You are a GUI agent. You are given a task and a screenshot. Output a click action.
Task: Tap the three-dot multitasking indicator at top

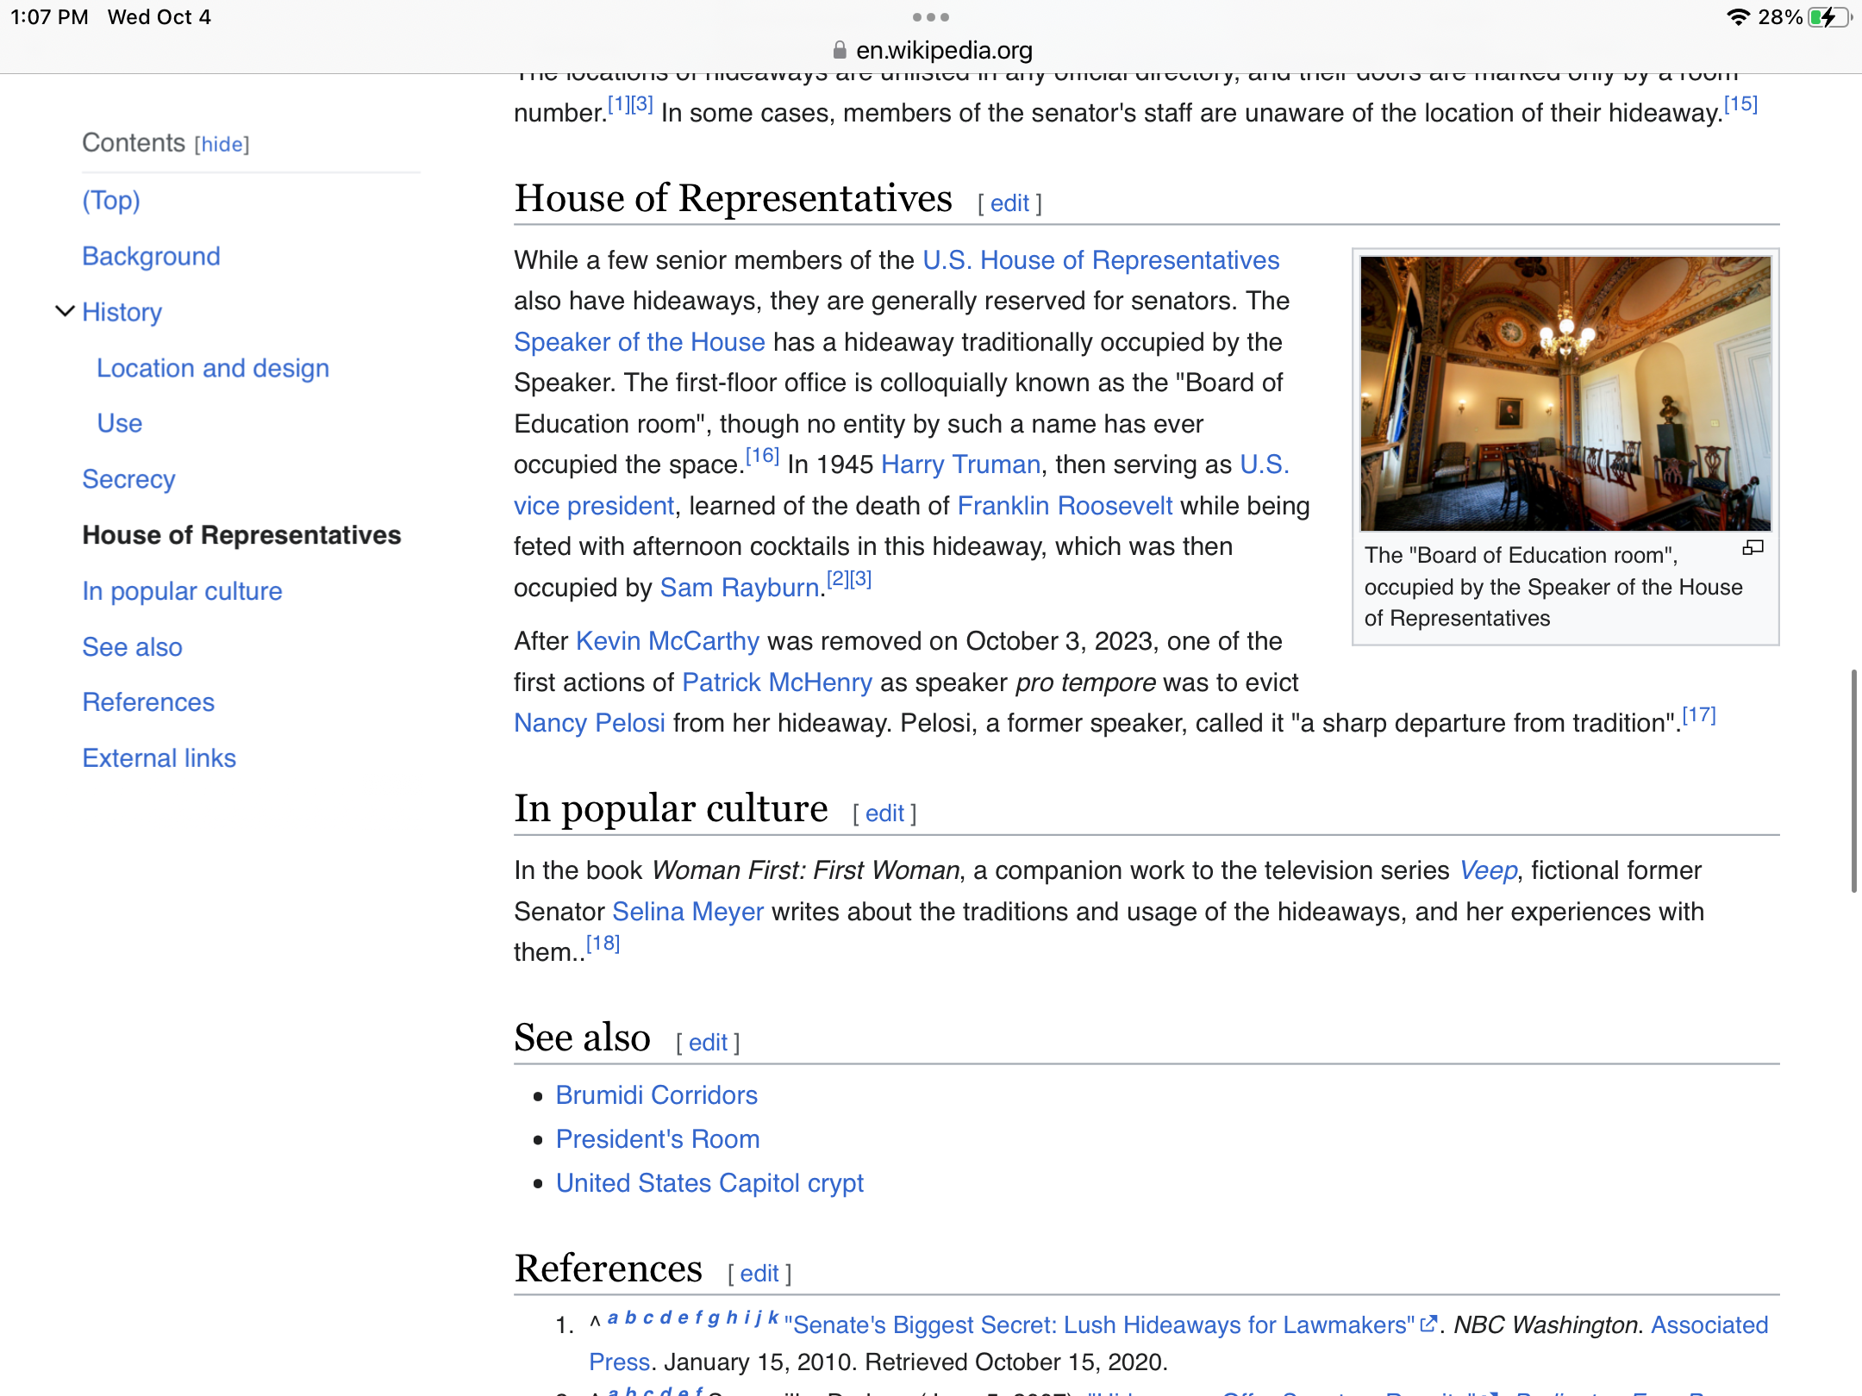coord(931,17)
